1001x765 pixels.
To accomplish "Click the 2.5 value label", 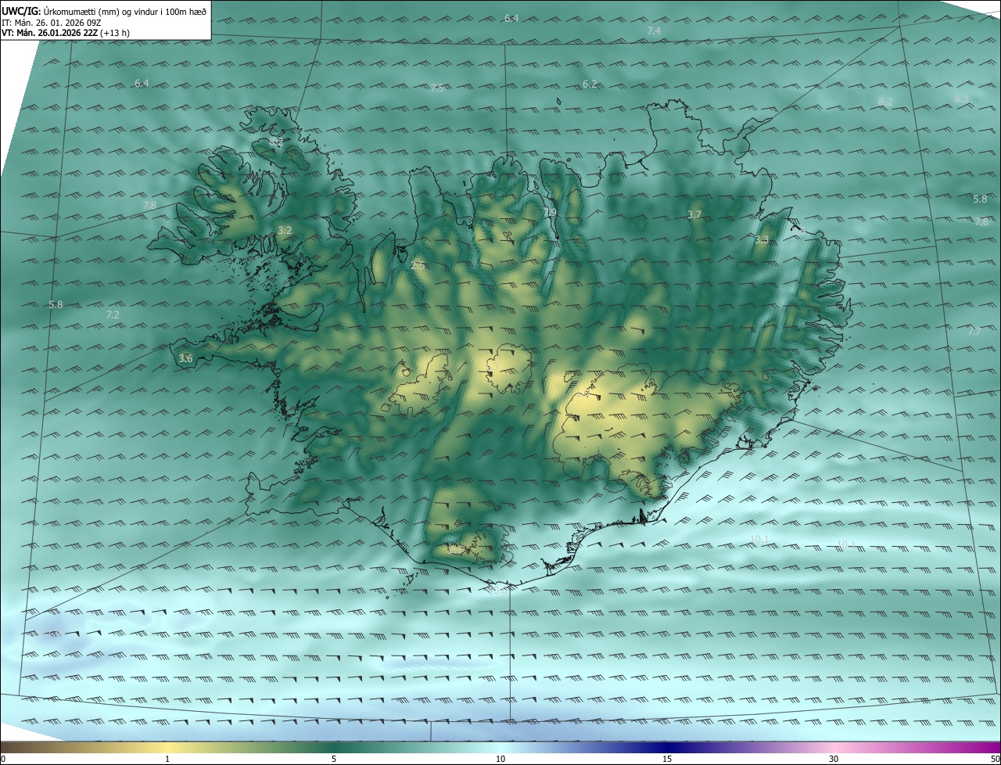I will click(418, 266).
